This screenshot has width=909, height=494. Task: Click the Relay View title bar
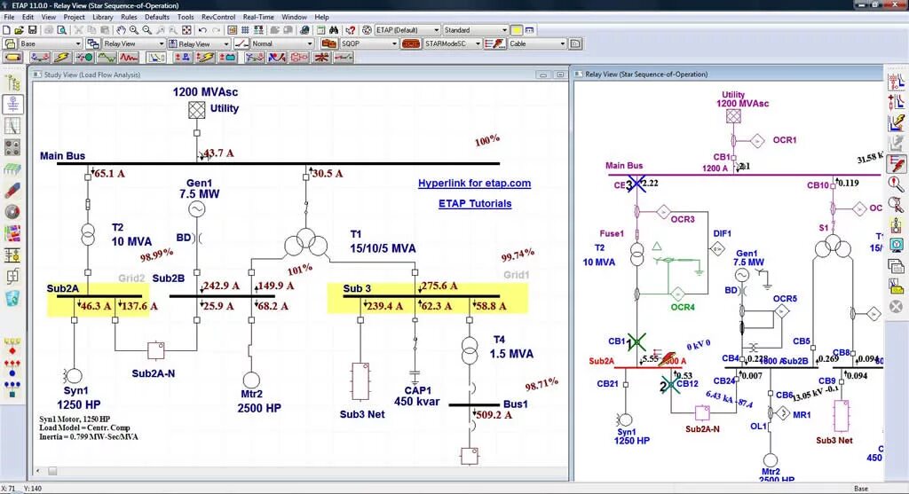pos(728,74)
